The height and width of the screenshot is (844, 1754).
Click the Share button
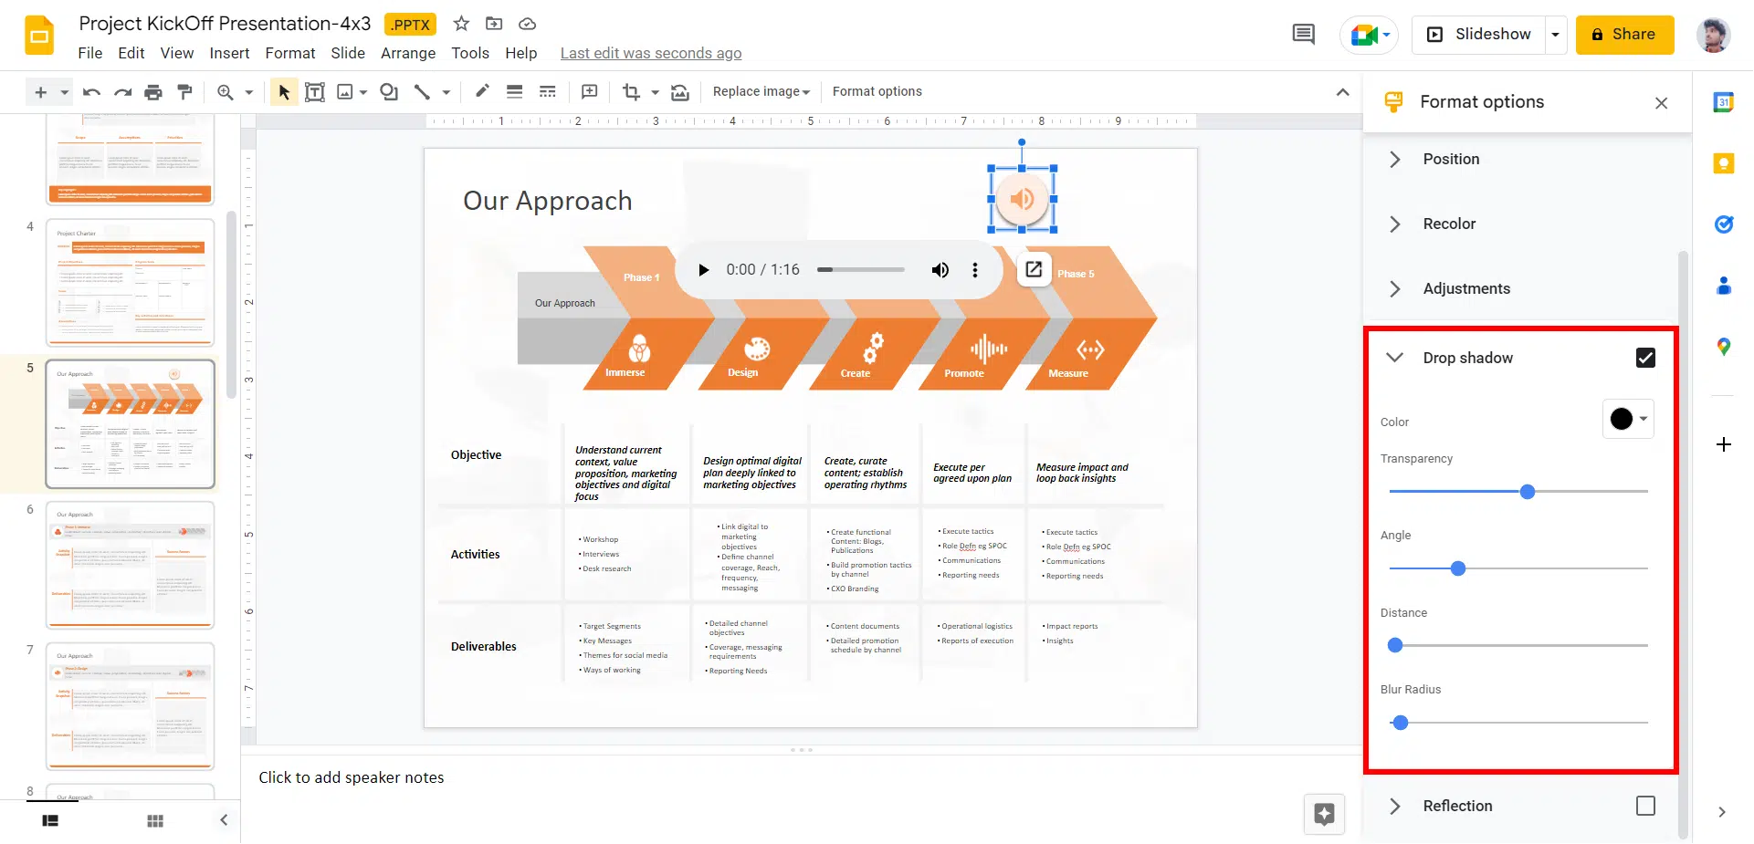click(x=1623, y=35)
